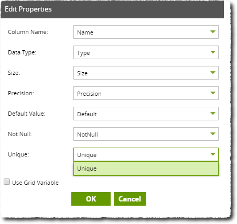
Task: Open the Data Type combo box showing Type
Action: 146,52
